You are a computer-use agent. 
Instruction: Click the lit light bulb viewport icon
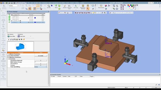(x=93, y=13)
